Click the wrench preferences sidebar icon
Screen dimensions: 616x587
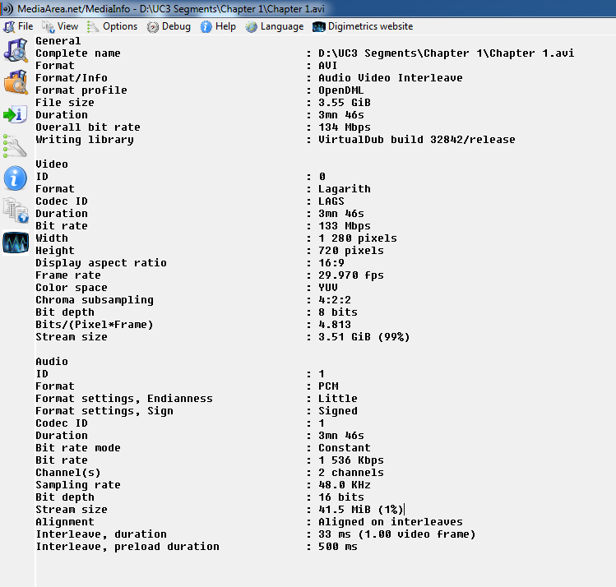[16, 146]
